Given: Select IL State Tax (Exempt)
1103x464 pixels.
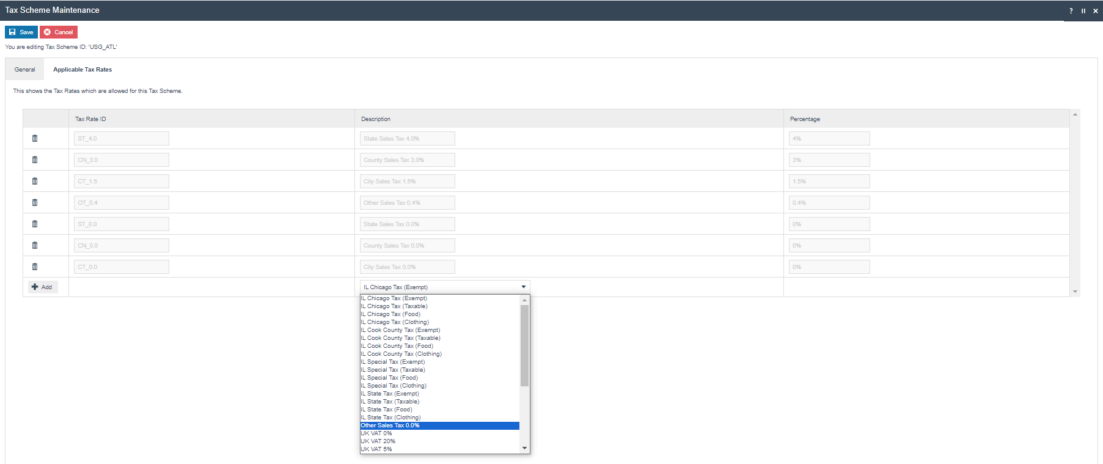Looking at the screenshot, I should (x=439, y=394).
